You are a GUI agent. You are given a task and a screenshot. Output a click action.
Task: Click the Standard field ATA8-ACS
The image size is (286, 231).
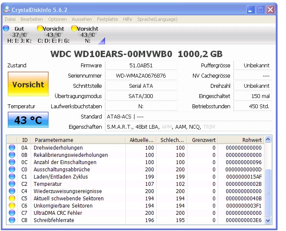pyautogui.click(x=189, y=116)
